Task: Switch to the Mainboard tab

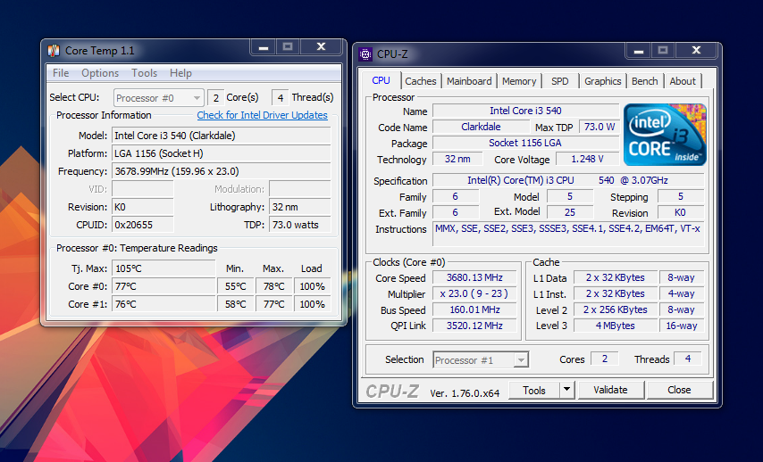Action: 469,81
